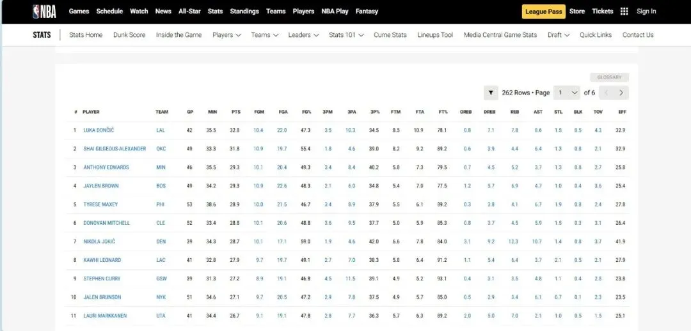Click the NBA logo
Viewport: 691px width, 331px height.
pyautogui.click(x=44, y=12)
